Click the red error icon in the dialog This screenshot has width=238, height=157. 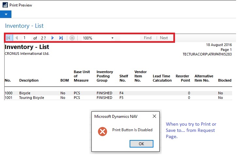tap(103, 131)
